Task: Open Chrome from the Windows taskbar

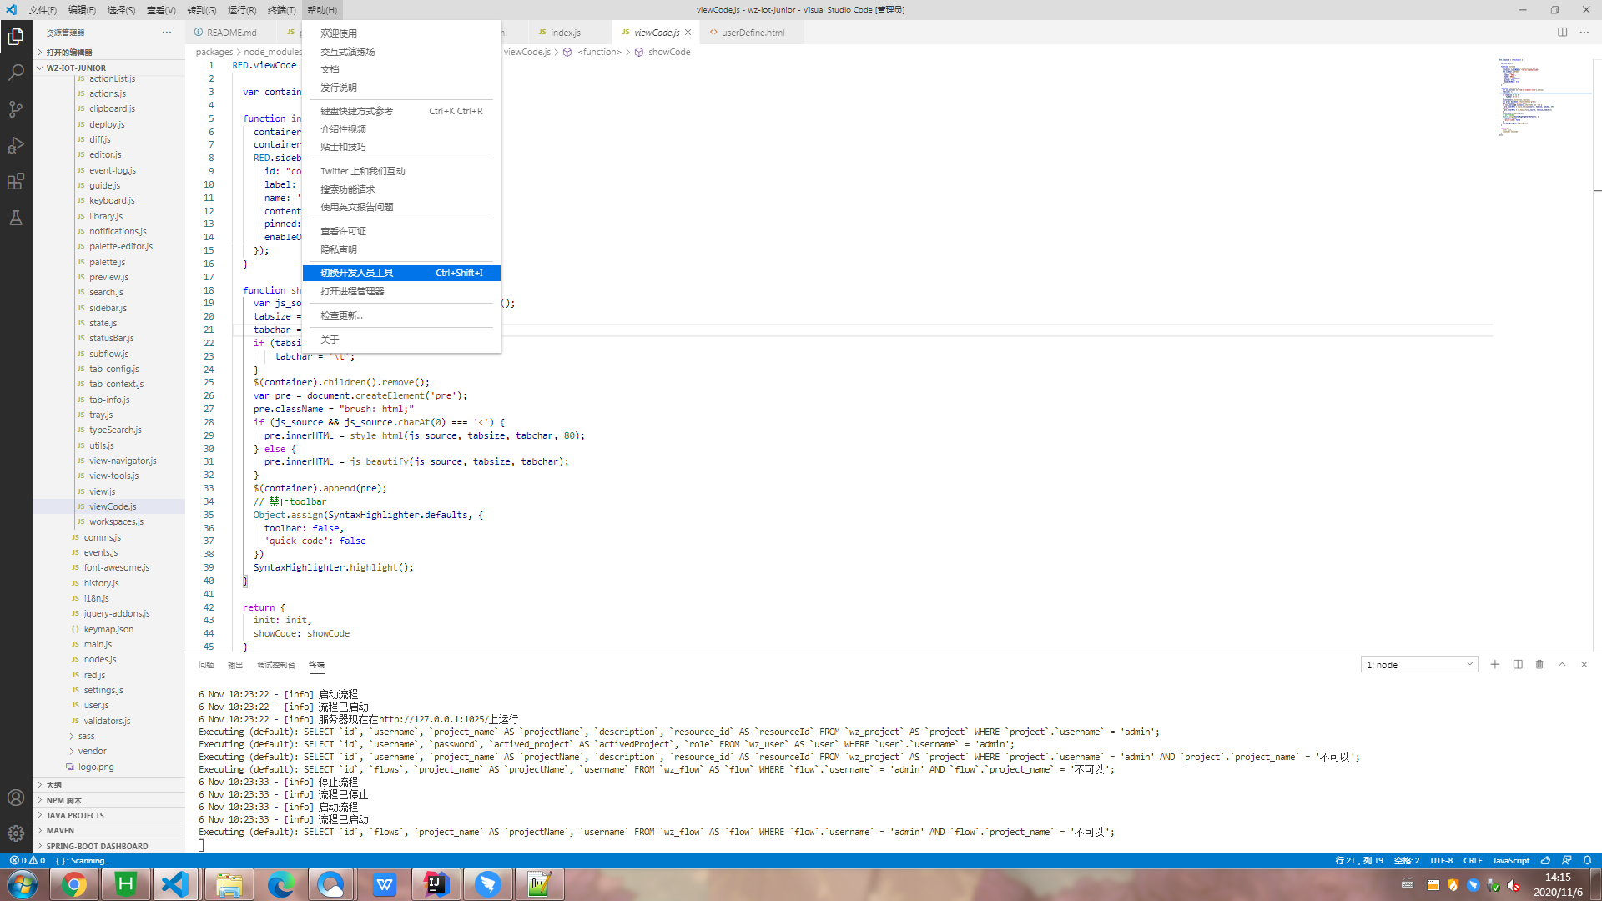Action: 74,884
